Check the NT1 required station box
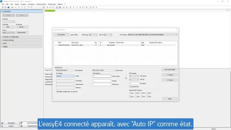 pyautogui.click(x=130, y=93)
